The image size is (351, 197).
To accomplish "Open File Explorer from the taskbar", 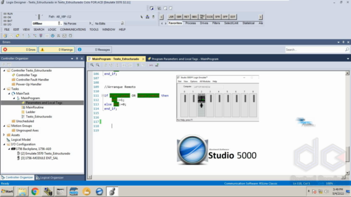I will point(22,192).
